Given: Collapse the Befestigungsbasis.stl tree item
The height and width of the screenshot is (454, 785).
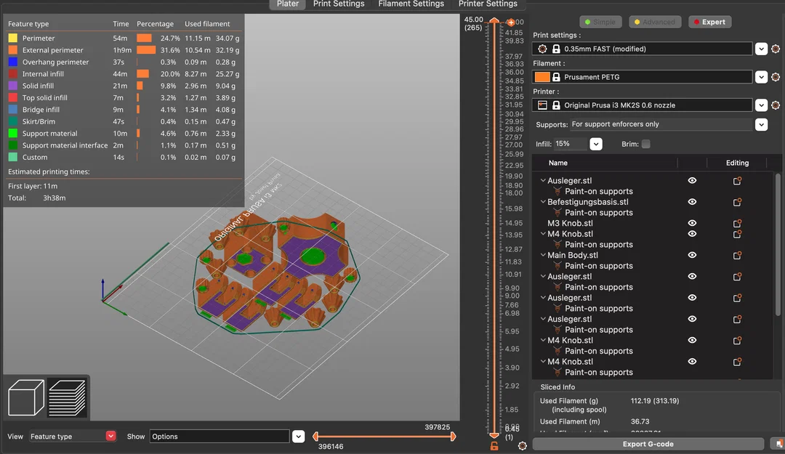Looking at the screenshot, I should coord(543,202).
